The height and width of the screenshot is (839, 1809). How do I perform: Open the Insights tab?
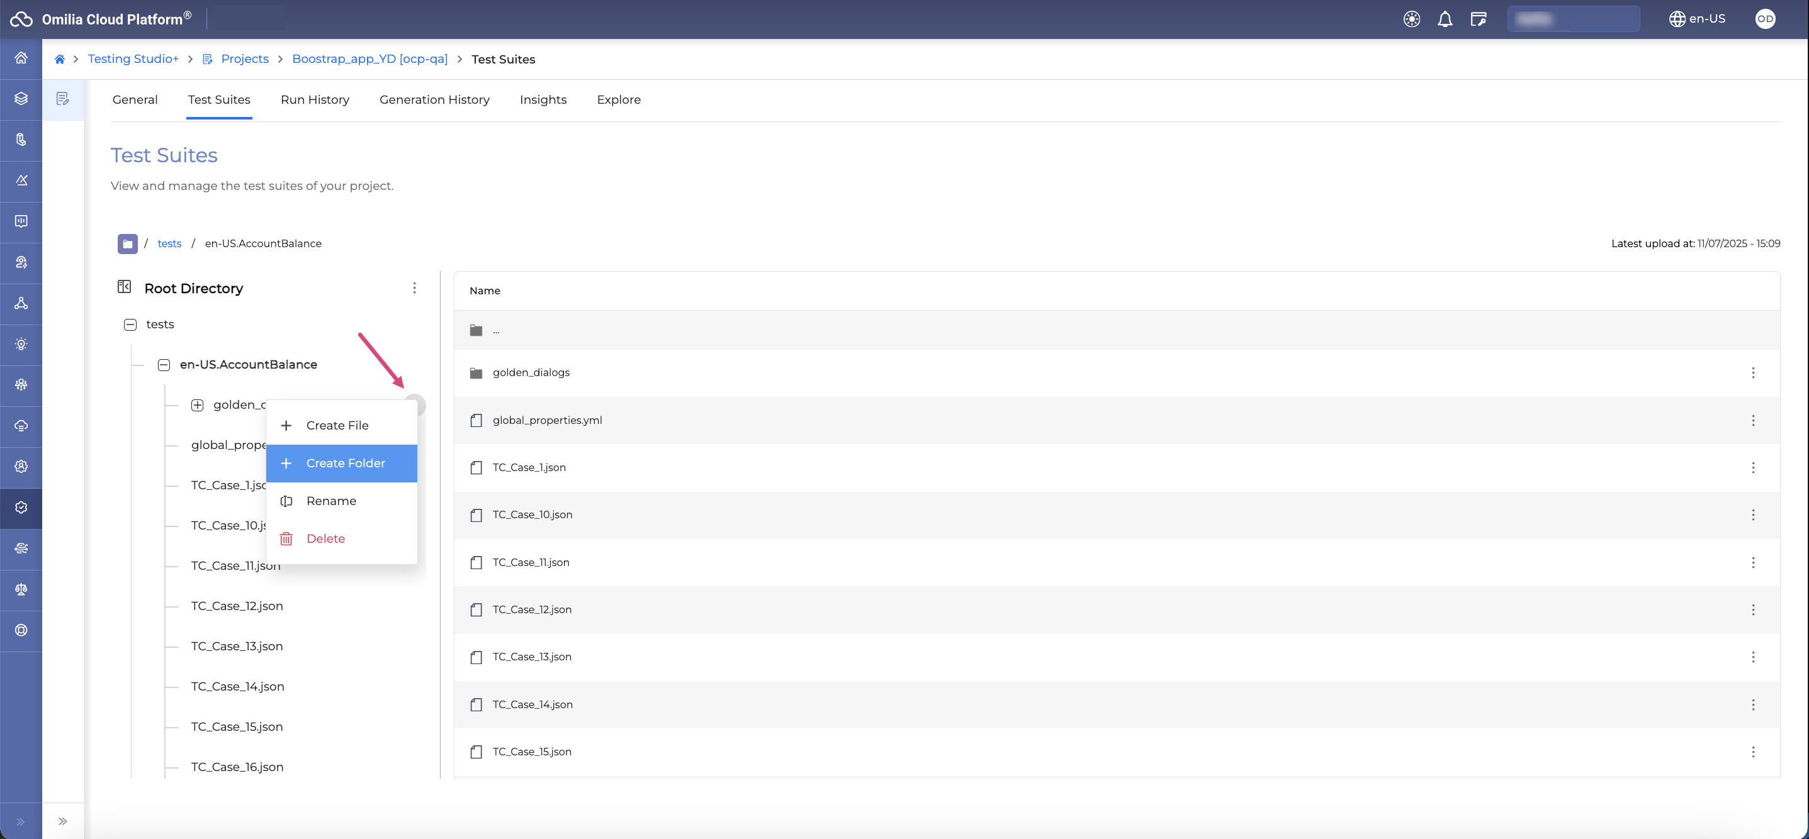(543, 99)
